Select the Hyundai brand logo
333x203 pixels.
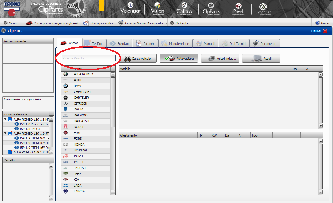point(66,150)
